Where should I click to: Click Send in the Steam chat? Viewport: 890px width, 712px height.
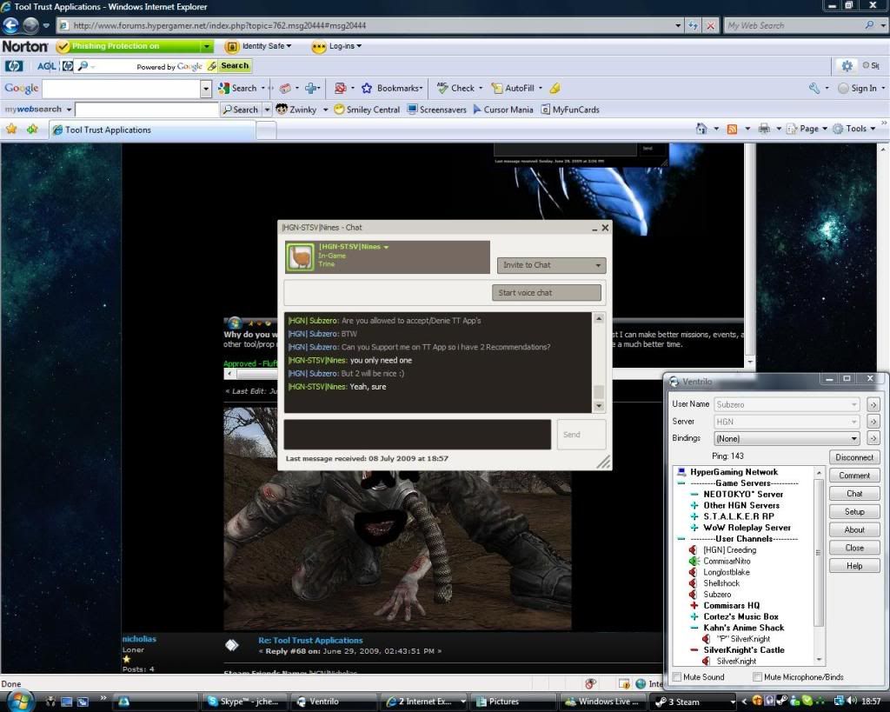point(581,435)
